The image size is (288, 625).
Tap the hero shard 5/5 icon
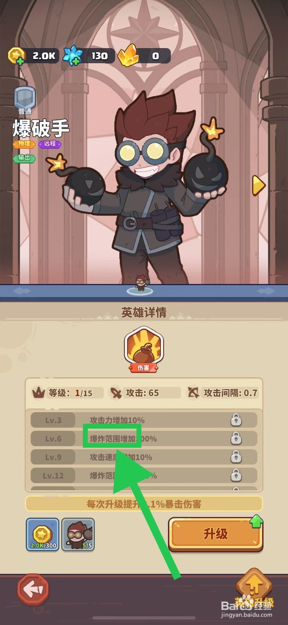pyautogui.click(x=78, y=534)
